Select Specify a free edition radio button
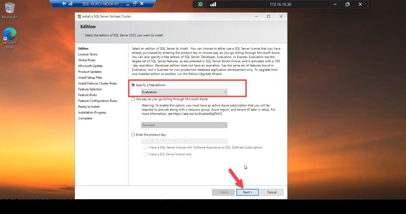 (133, 85)
